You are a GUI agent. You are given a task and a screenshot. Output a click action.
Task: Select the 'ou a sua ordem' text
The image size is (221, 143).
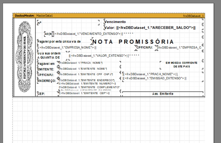(49, 53)
